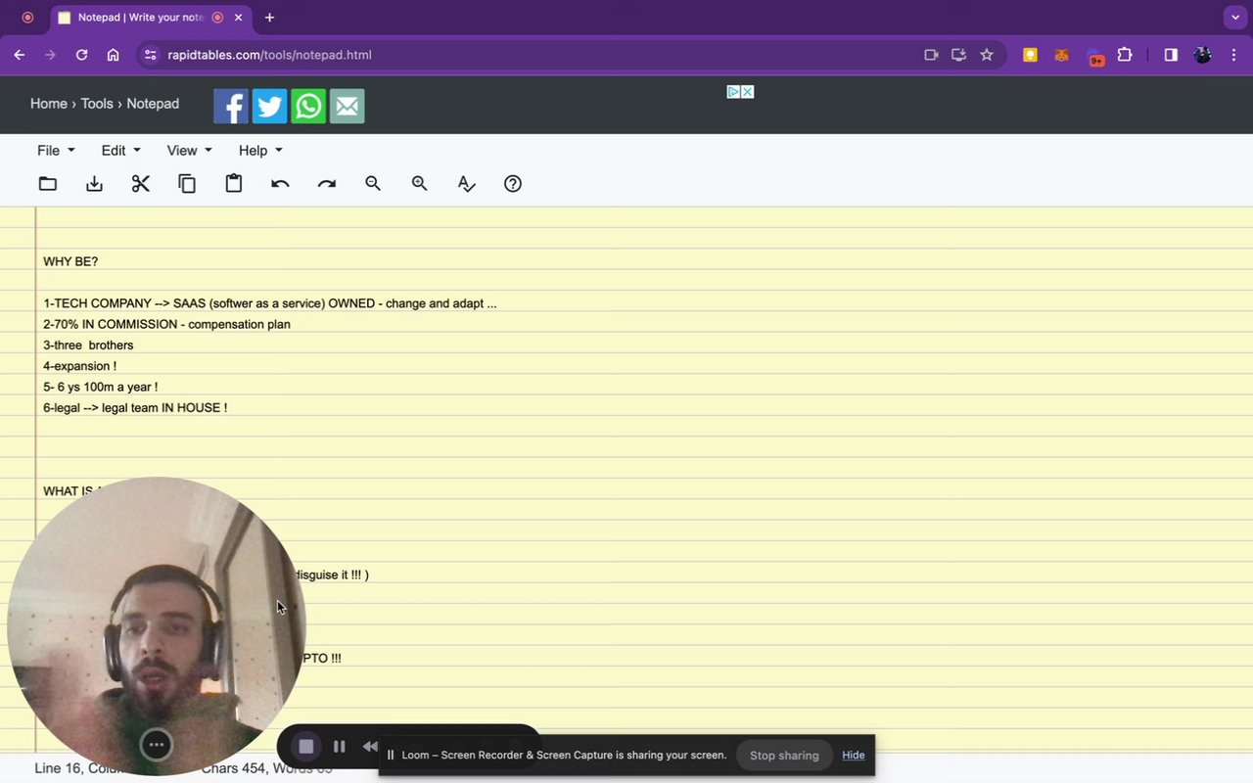1253x783 pixels.
Task: Pause the Loom recording
Action: tap(339, 746)
